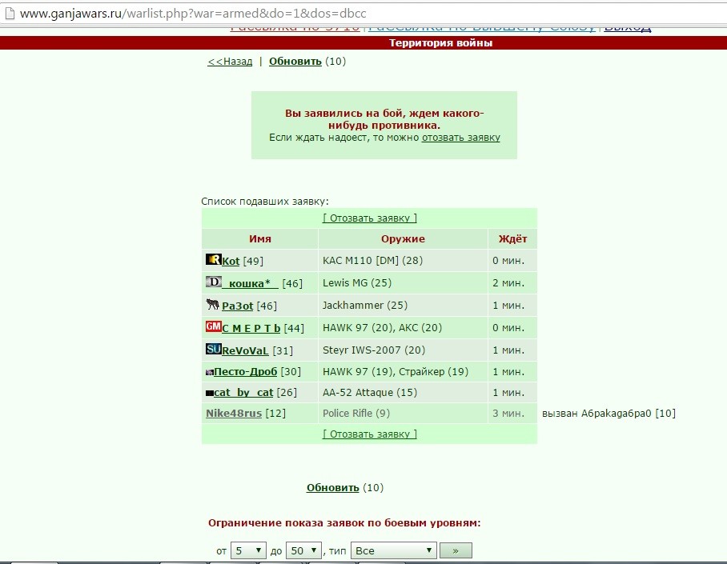Click the top Обновить refresh link

click(295, 61)
